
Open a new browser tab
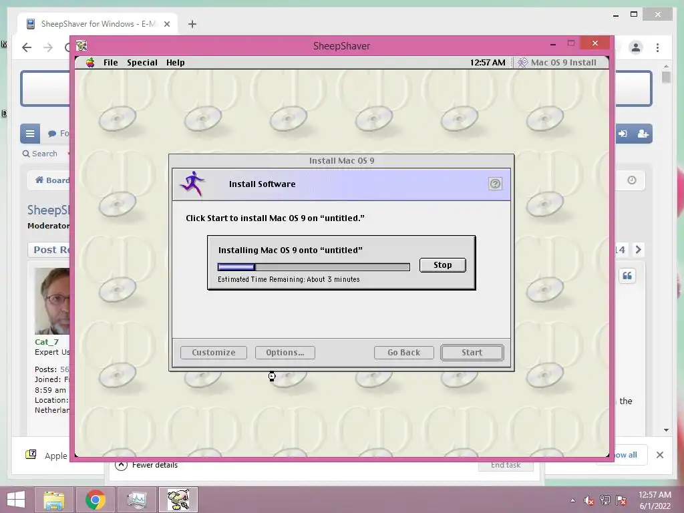[192, 24]
